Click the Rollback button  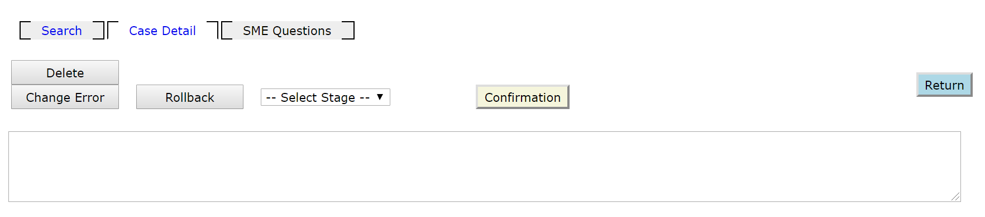tap(190, 97)
